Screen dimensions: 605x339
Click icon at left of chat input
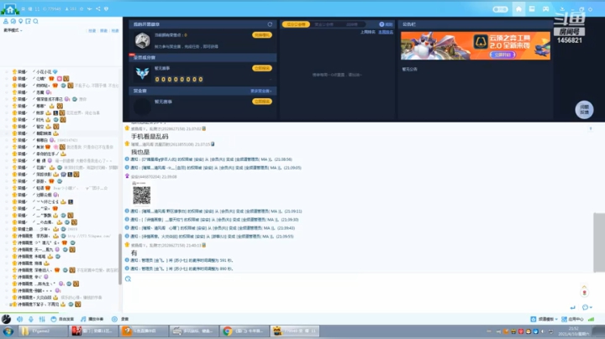(128, 279)
